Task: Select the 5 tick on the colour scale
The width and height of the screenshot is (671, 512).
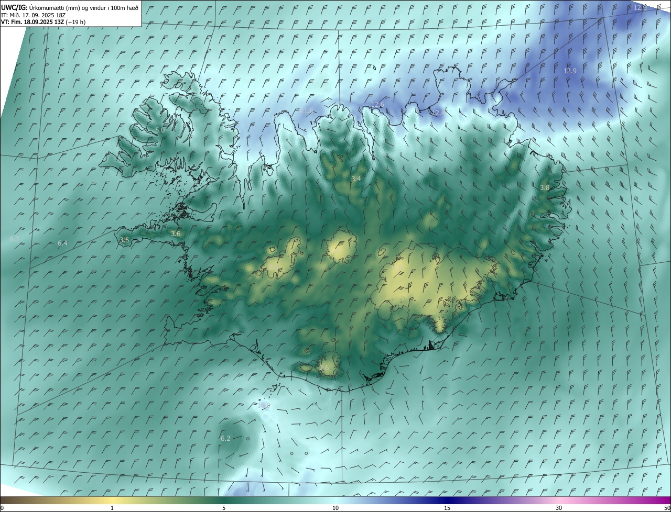Action: [224, 508]
